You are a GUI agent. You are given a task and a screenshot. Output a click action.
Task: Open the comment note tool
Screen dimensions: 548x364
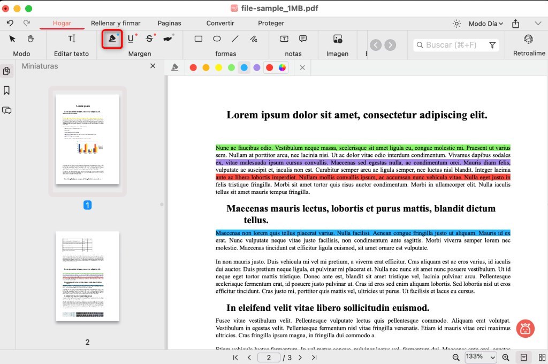303,39
